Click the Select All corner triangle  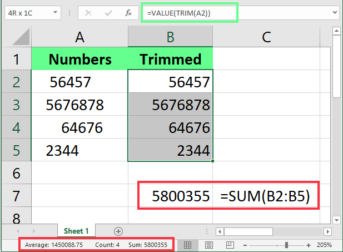(21, 37)
